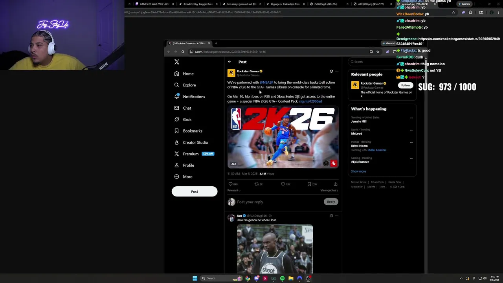Open Spotify from the taskbar
Screen dimensions: 503x283
coord(282,278)
